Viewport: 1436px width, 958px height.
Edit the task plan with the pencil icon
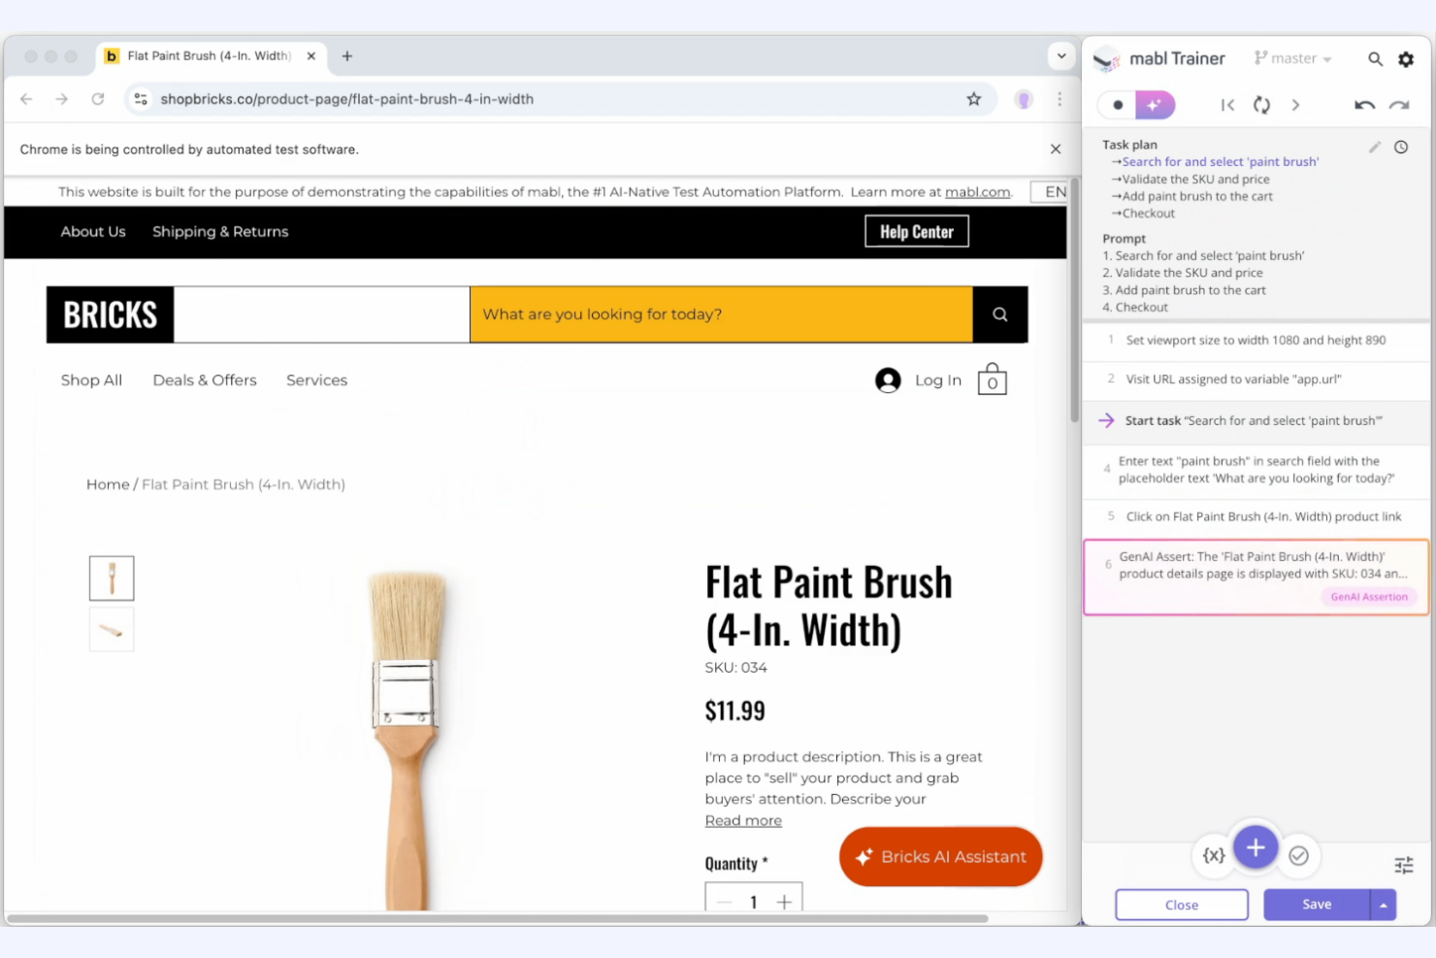pyautogui.click(x=1374, y=147)
